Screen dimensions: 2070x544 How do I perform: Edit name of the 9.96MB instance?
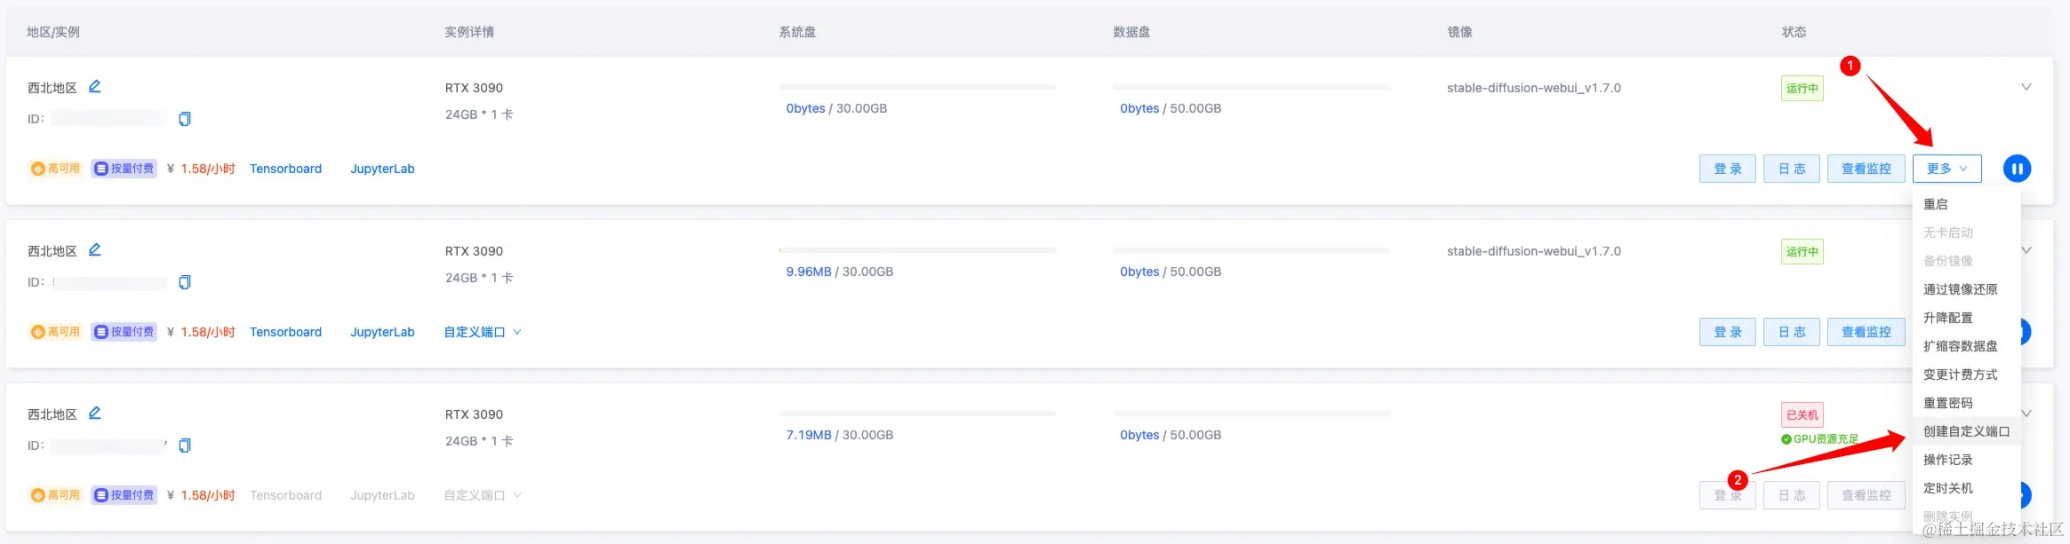tap(95, 250)
